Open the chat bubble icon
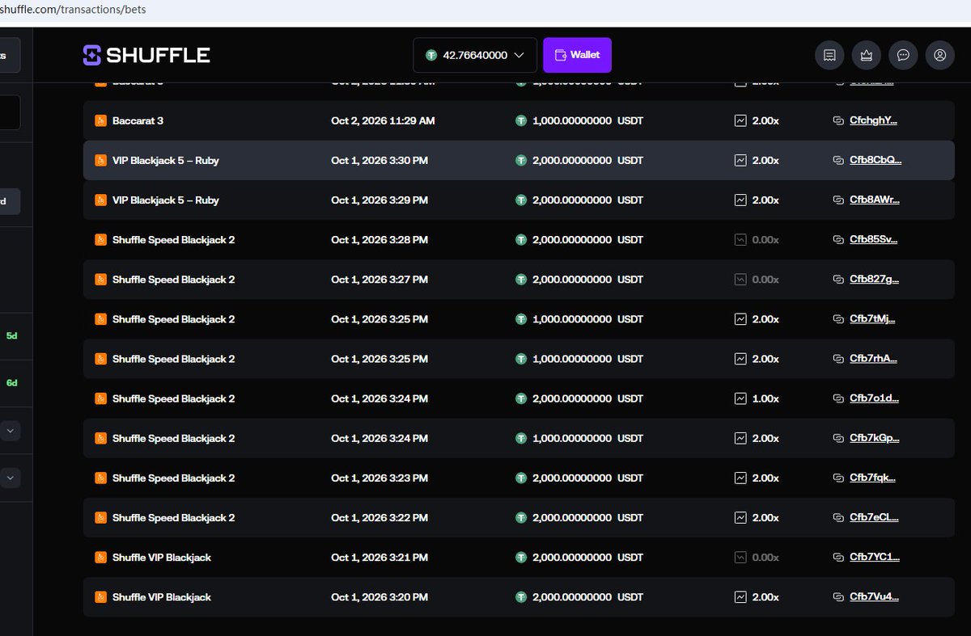This screenshot has height=636, width=971. pyautogui.click(x=903, y=55)
